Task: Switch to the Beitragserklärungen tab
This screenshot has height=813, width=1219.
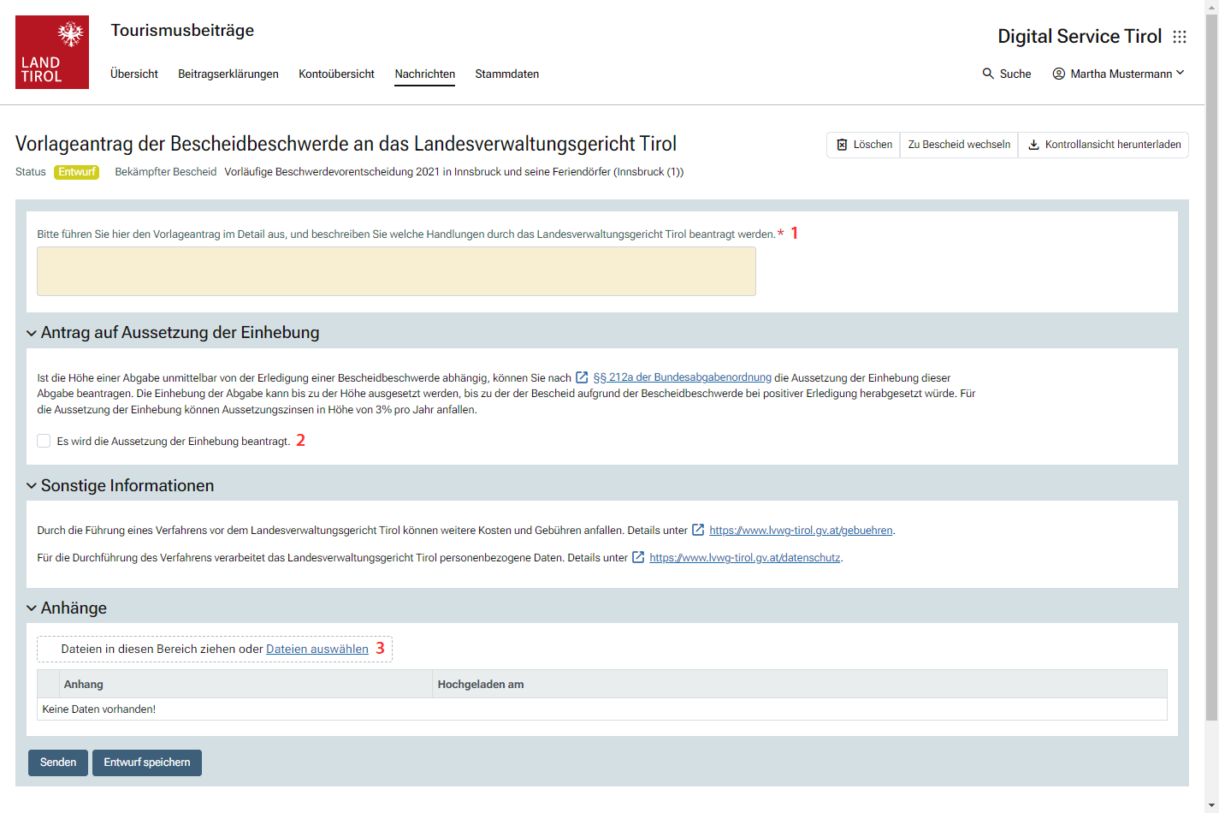Action: click(x=228, y=74)
